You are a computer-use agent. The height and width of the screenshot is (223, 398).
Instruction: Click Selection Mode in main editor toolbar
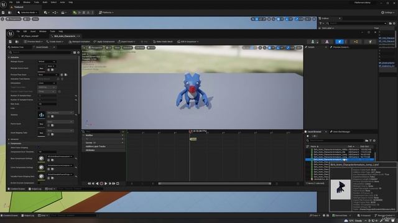[x=27, y=12]
